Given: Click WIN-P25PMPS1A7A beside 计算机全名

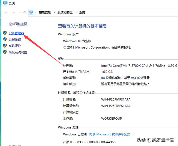Looking at the screenshot, I should click(116, 106).
